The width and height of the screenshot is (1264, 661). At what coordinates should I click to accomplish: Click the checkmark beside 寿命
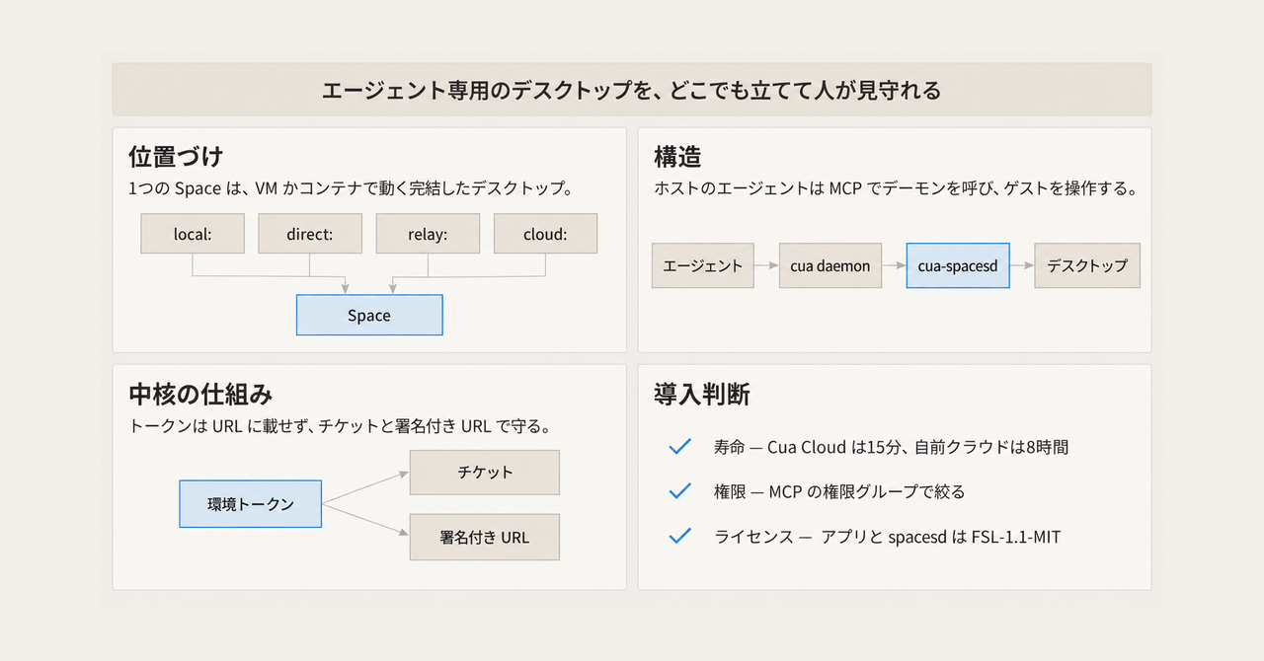tap(679, 446)
